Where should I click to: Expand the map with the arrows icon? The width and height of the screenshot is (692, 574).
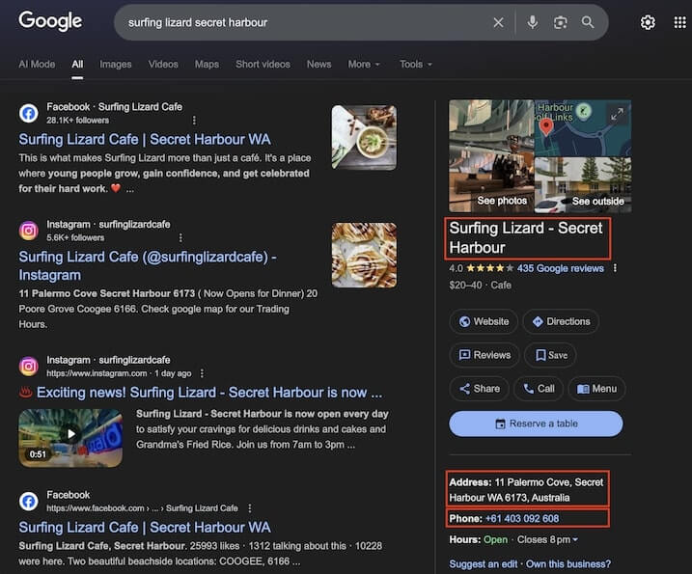click(x=617, y=114)
